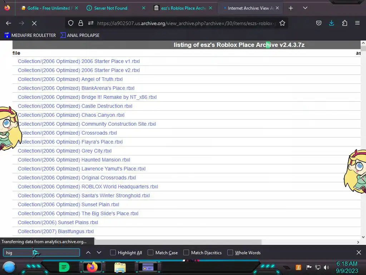
Task: Enable the Match Diacritics checkbox
Action: click(x=186, y=252)
